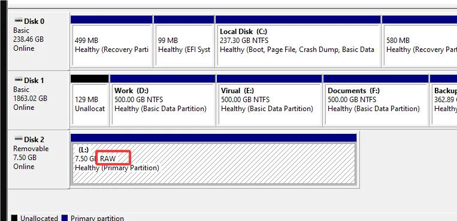Click the Primary partition legend label
Viewport: 457px width, 221px height.
point(97,218)
